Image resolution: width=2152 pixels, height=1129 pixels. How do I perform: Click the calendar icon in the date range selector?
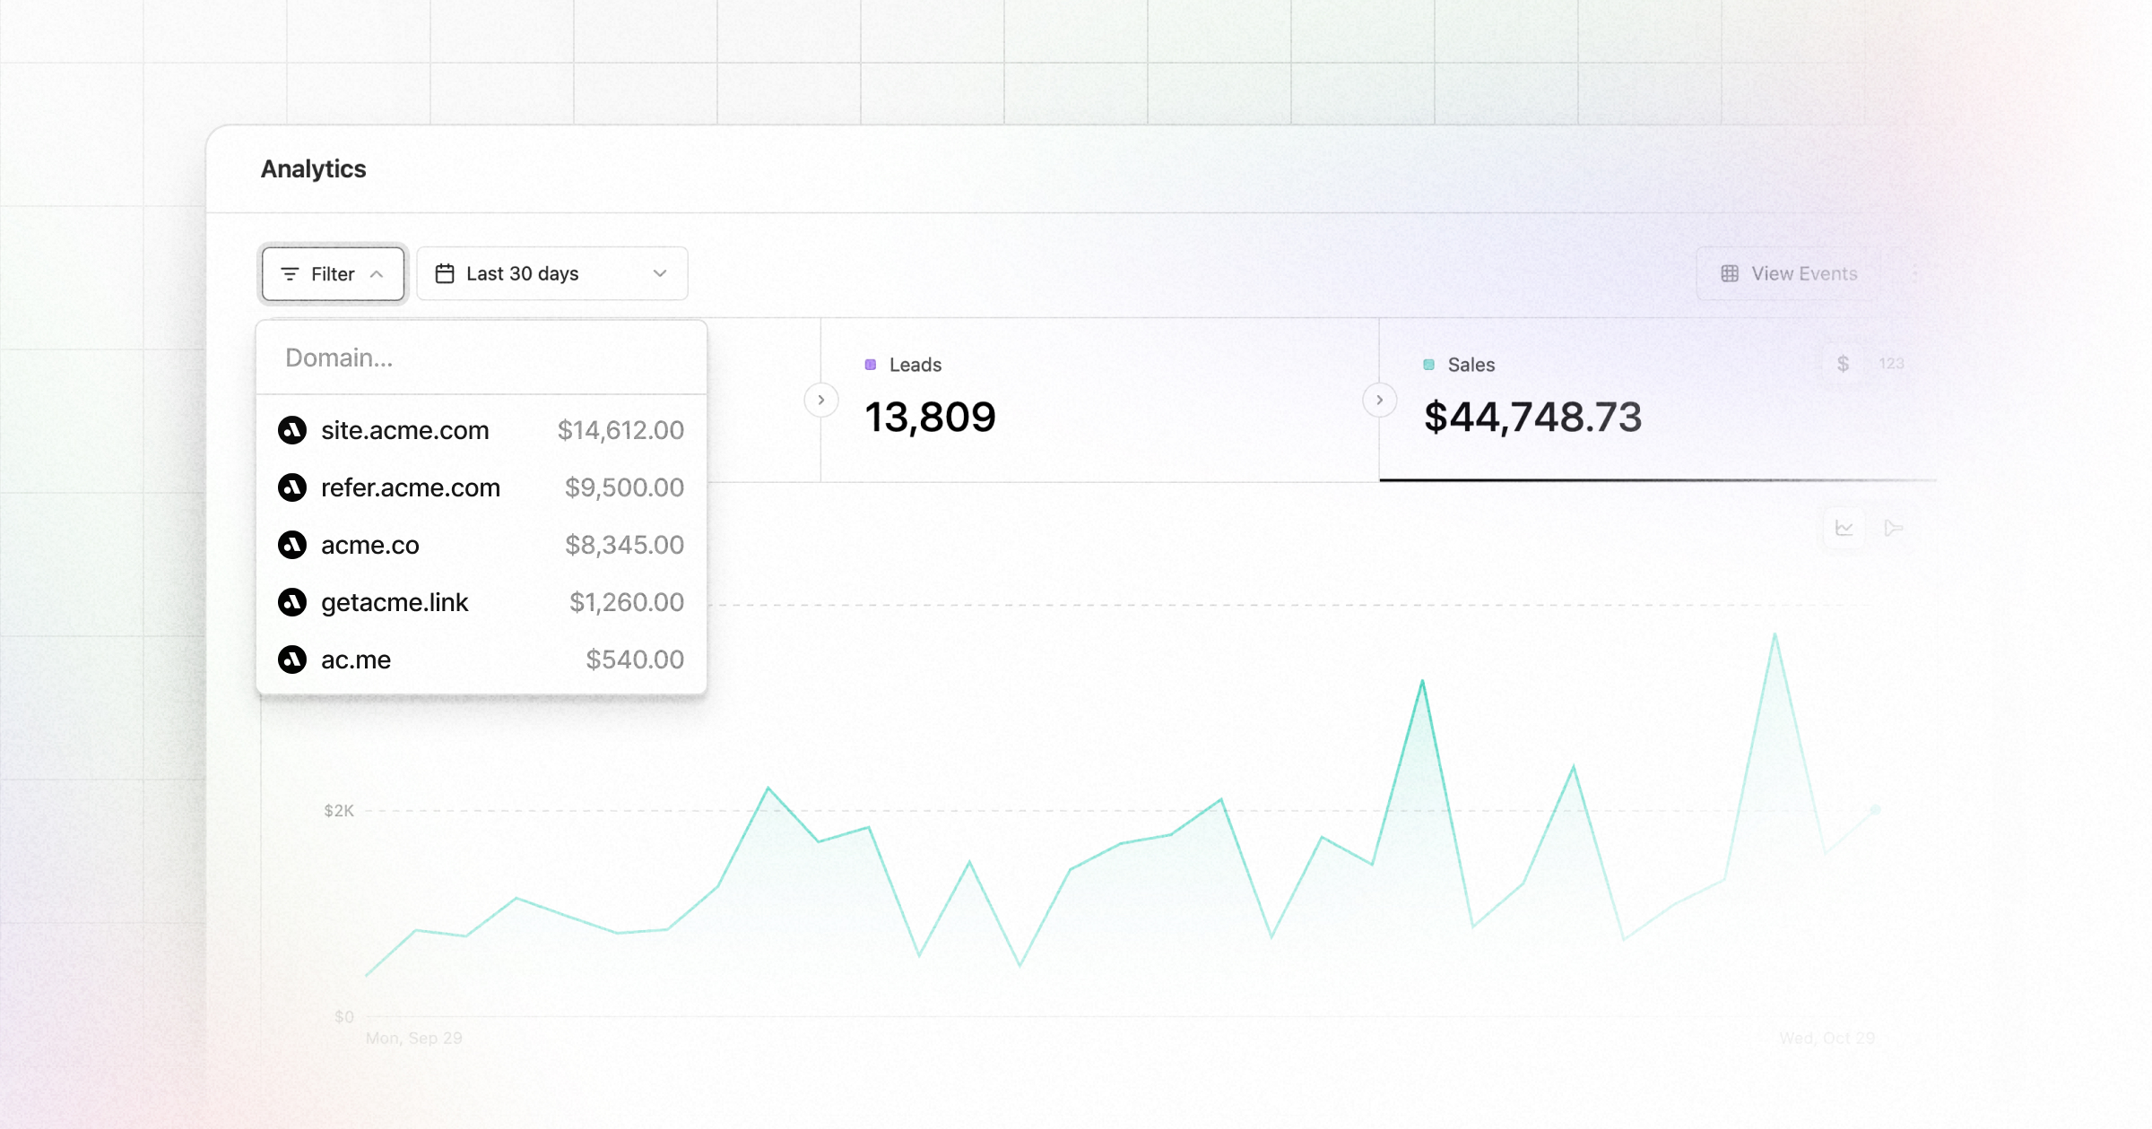(447, 273)
